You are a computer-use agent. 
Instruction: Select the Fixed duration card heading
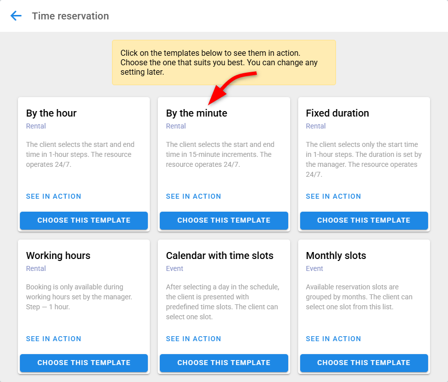(337, 113)
